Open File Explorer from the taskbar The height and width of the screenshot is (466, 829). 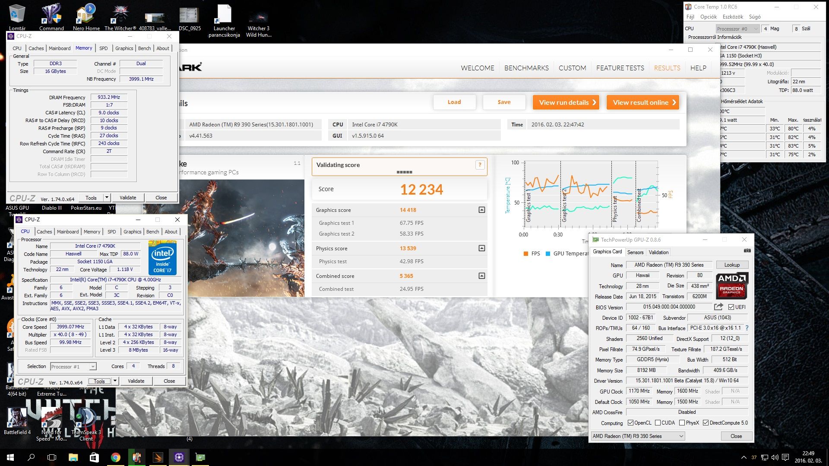[x=73, y=457]
